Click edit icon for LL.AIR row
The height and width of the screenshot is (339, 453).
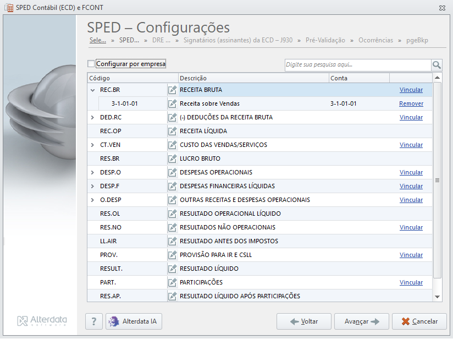pyautogui.click(x=172, y=241)
